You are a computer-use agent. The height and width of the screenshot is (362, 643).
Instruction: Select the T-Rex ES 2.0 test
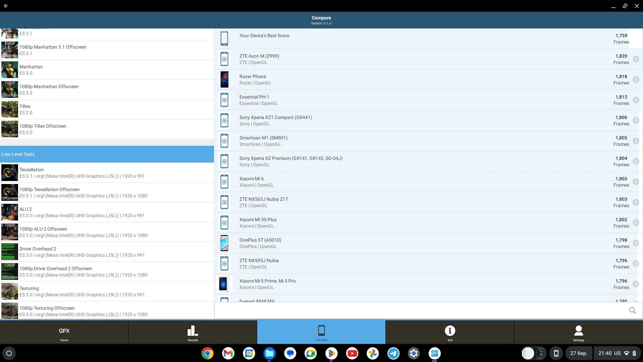point(107,109)
